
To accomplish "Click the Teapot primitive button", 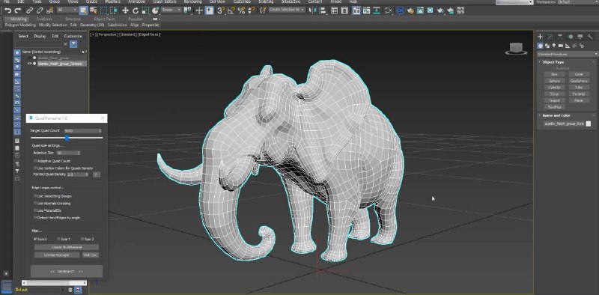I will coord(555,100).
